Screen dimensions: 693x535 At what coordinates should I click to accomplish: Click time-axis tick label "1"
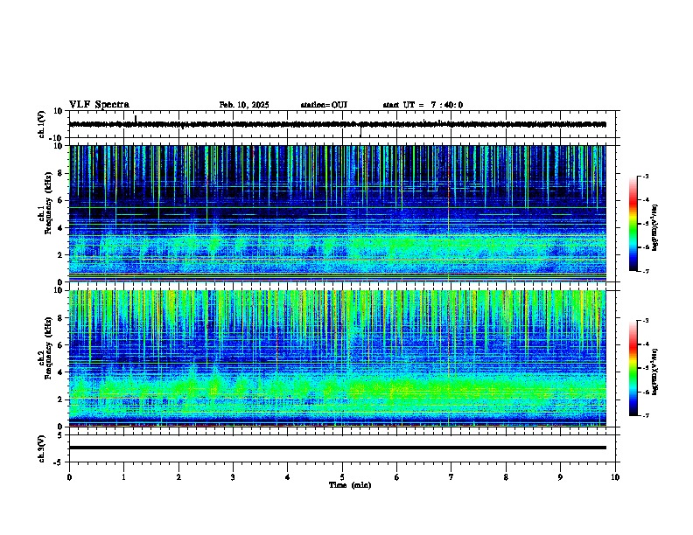click(x=123, y=477)
